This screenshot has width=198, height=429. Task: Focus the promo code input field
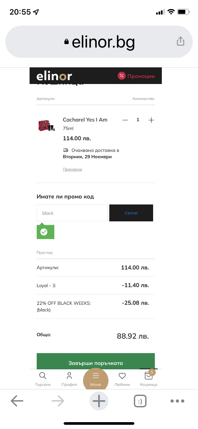point(72,213)
